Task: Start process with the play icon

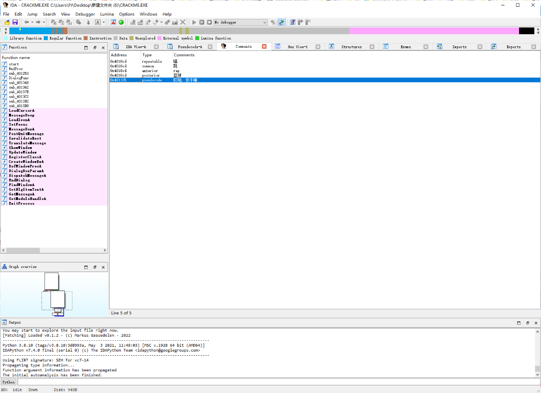Action: coord(194,22)
